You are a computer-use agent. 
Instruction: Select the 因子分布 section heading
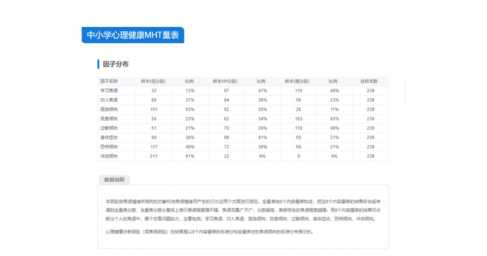[116, 64]
